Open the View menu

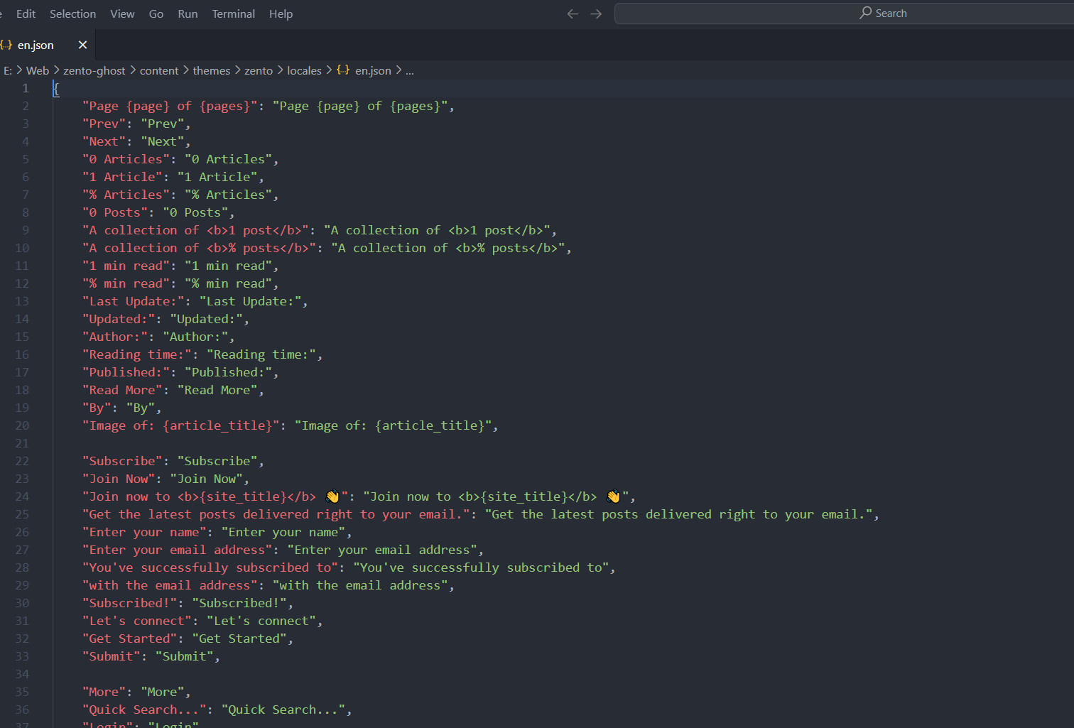point(122,13)
